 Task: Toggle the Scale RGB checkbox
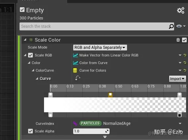coord(30,55)
